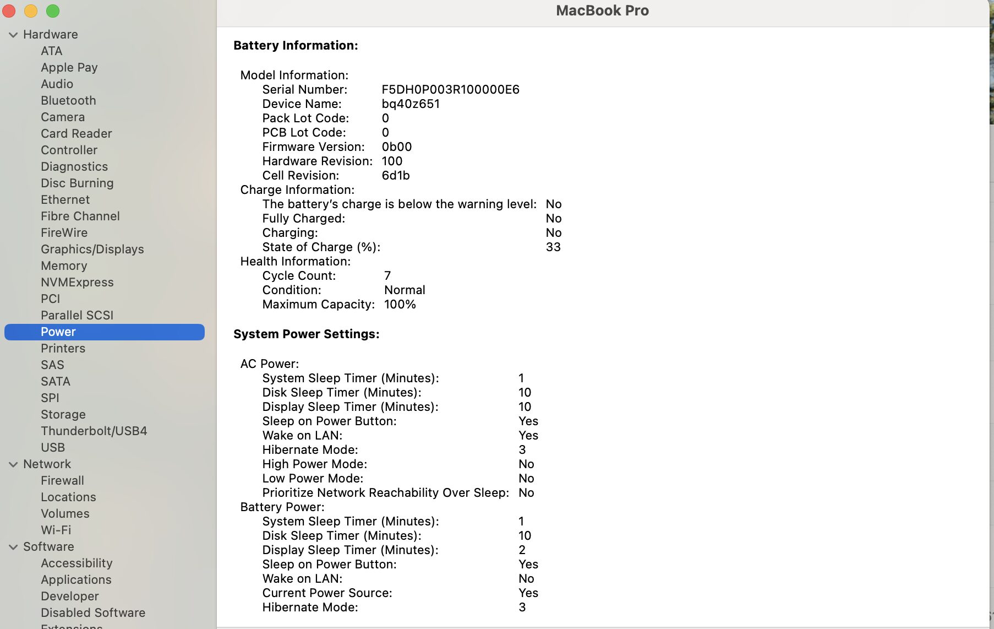Show the Printers hardware list
This screenshot has height=629, width=994.
(63, 348)
